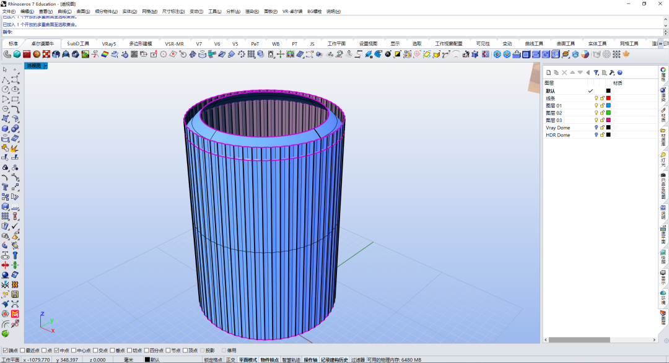Change the magenta color swatch of 图层 03
This screenshot has height=363, width=669.
click(608, 120)
